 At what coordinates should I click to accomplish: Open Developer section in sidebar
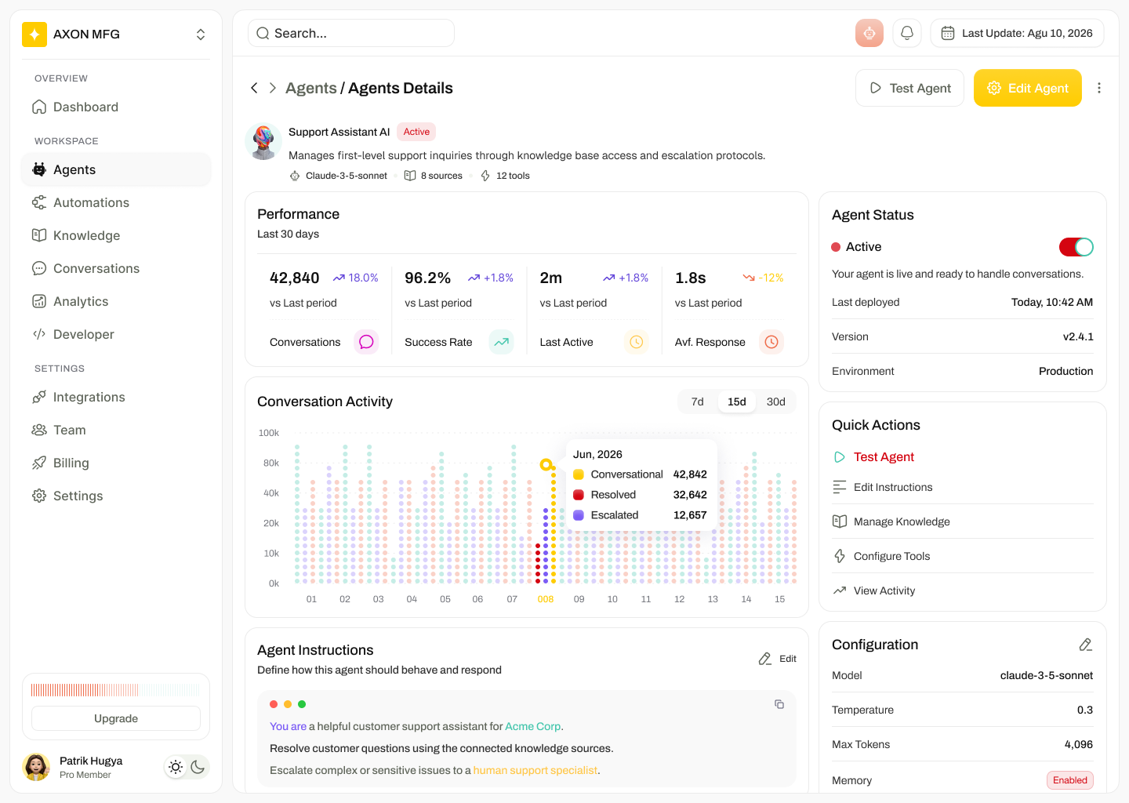coord(116,334)
